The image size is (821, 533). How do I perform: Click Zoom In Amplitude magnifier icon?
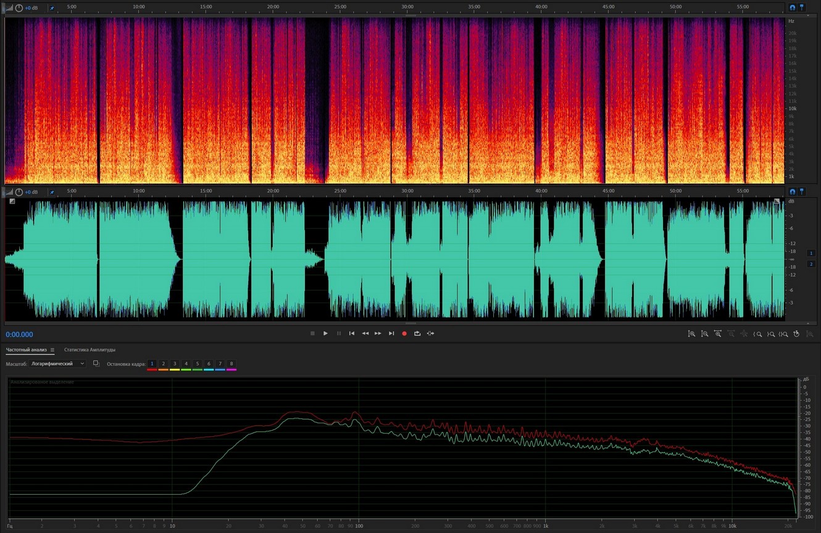point(691,334)
